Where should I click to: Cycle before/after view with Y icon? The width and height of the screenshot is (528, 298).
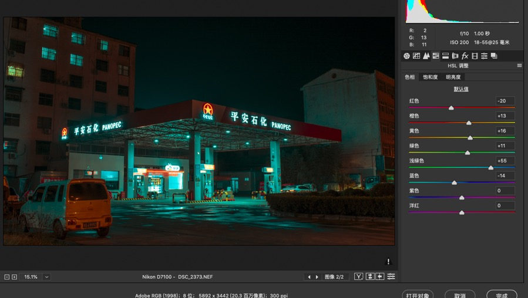click(359, 276)
